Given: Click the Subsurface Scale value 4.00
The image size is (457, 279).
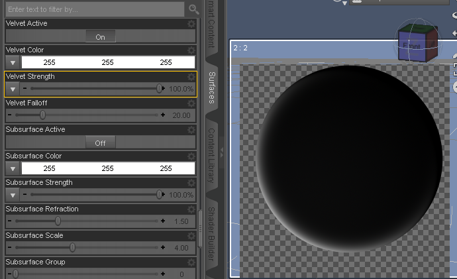Looking at the screenshot, I should 181,248.
